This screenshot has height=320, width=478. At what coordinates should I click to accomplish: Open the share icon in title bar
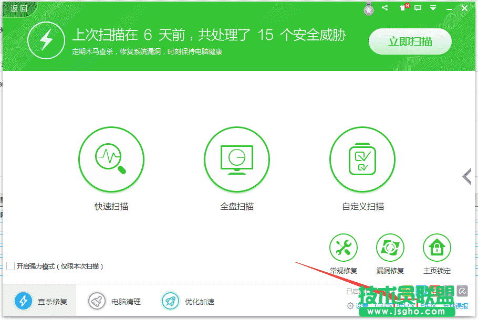point(385,8)
